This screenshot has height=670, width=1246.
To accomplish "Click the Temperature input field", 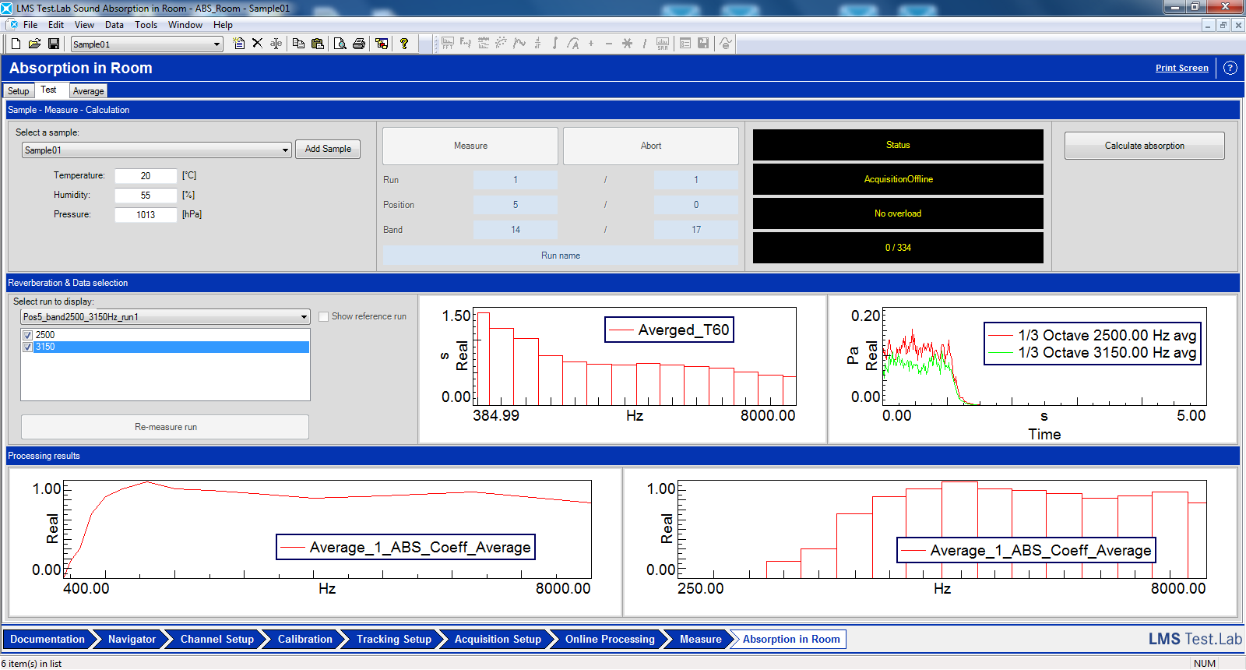I will point(146,176).
